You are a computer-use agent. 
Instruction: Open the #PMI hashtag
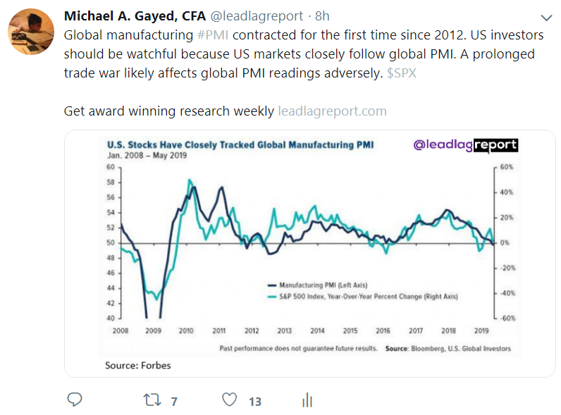point(211,35)
